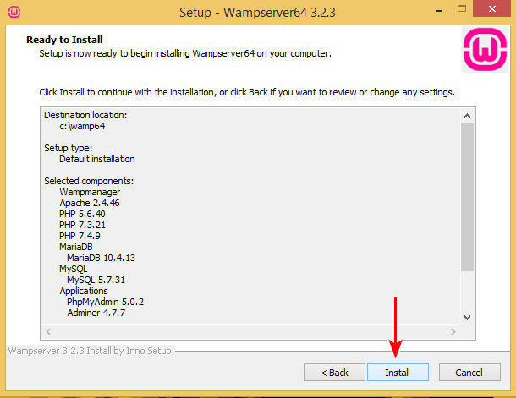Select the Apache 2.4.46 line
The height and width of the screenshot is (398, 516).
click(x=90, y=203)
